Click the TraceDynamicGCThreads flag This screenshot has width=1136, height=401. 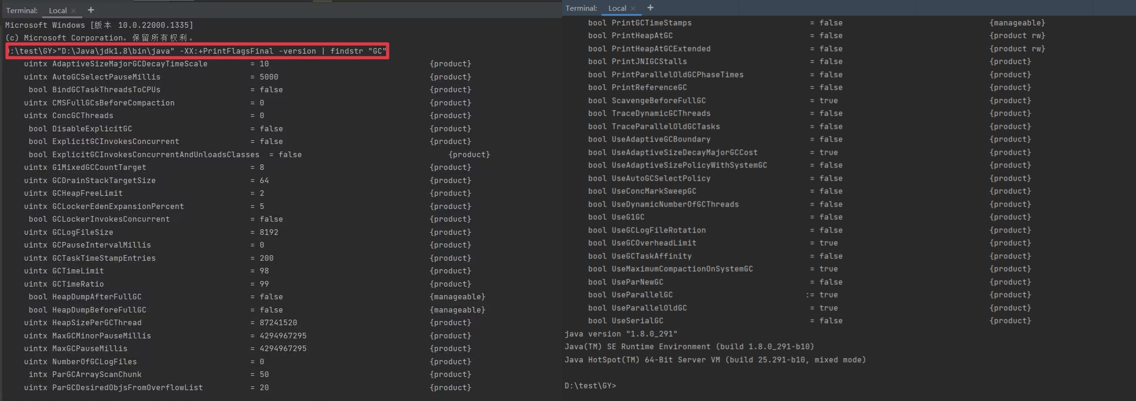[x=661, y=113]
